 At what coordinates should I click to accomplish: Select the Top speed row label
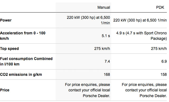pos(10,49)
